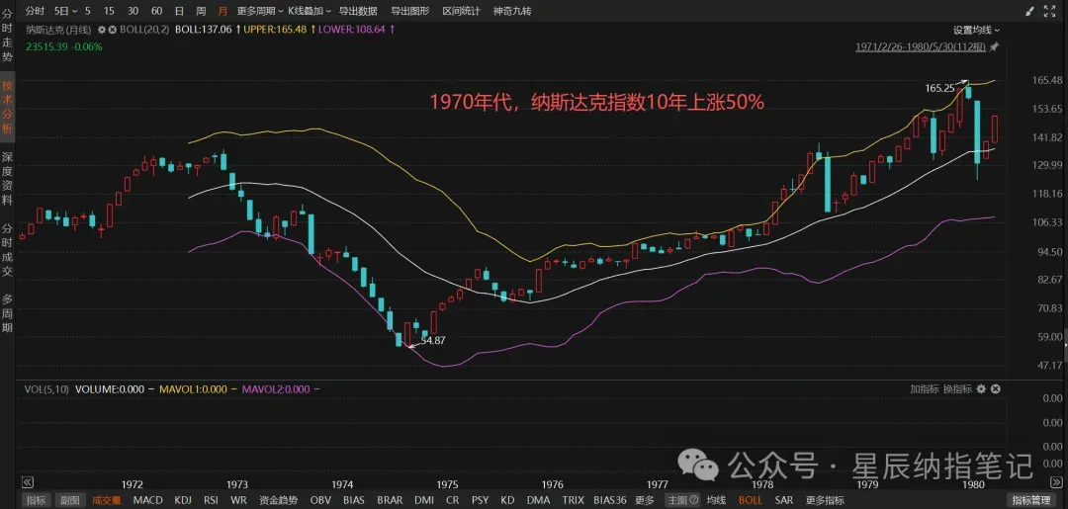This screenshot has height=509, width=1068.
Task: Remove the BOLL indicator with the X icon
Action: (113, 30)
